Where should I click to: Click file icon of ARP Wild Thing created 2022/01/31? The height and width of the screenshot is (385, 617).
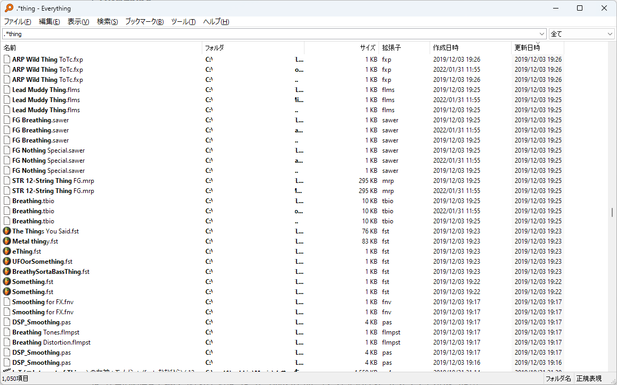7,70
